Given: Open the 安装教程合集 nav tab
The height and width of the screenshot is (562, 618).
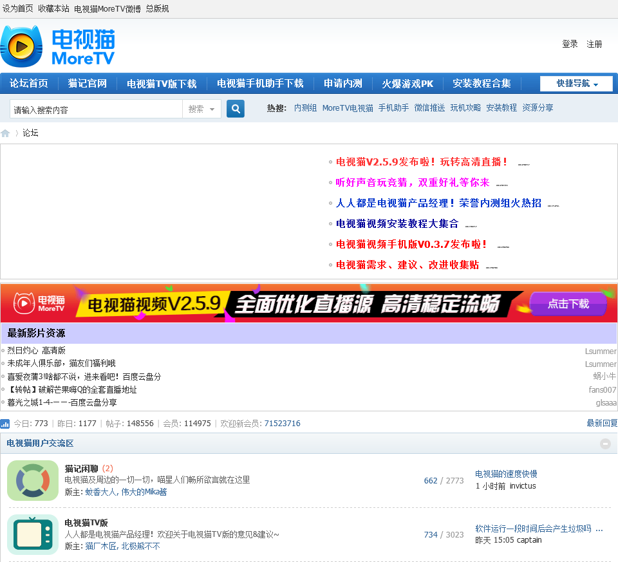Looking at the screenshot, I should point(482,84).
